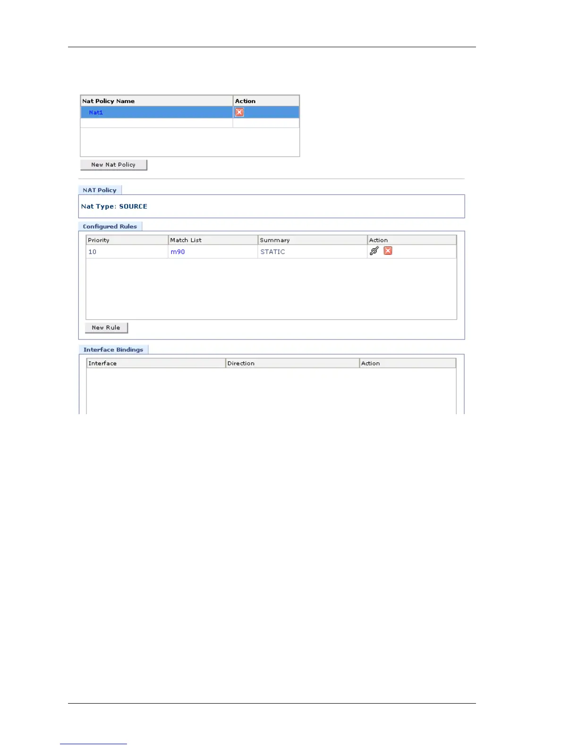Image resolution: width=578 pixels, height=748 pixels.
Task: Select the NAT Policy tab
Action: 100,190
